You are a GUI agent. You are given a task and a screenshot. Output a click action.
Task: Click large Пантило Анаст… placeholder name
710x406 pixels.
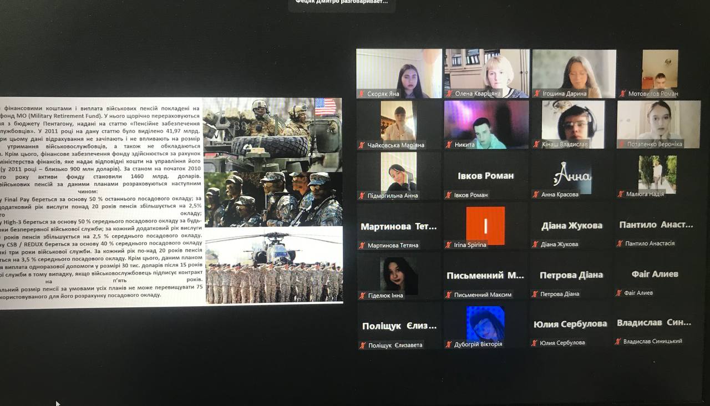click(656, 225)
